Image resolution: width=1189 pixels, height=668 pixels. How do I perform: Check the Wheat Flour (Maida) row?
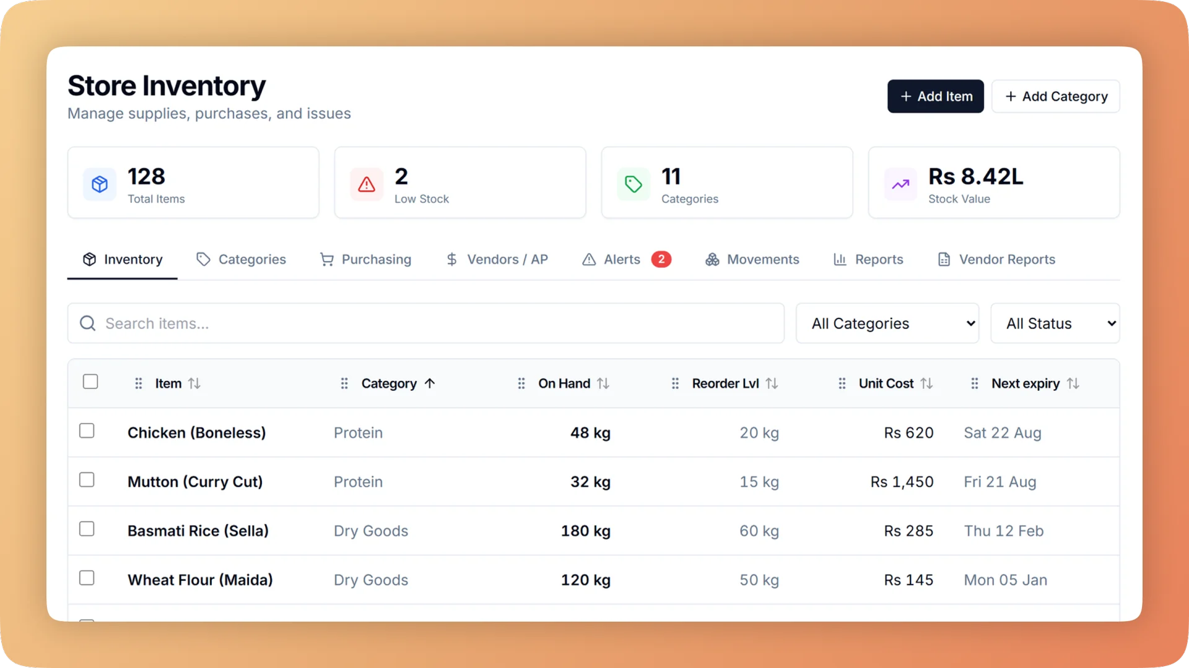coord(87,578)
